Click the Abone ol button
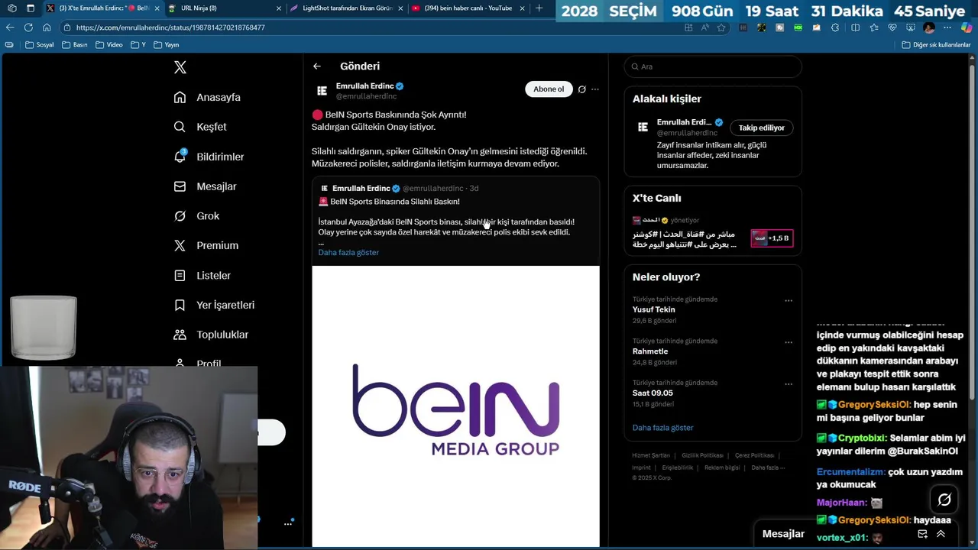 (549, 89)
